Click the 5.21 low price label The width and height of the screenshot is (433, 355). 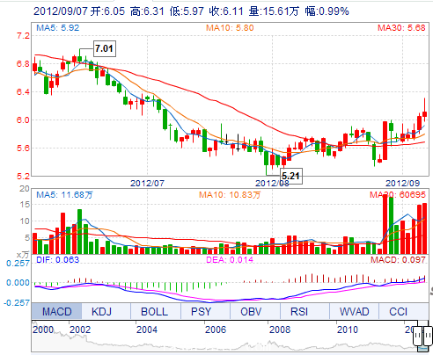(290, 176)
